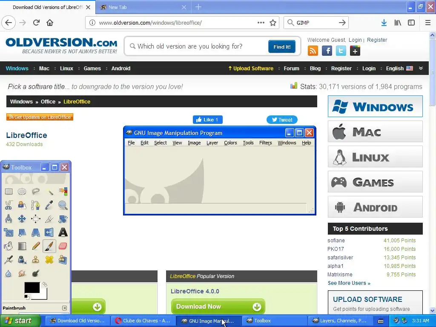The height and width of the screenshot is (327, 436).
Task: Select the Ink tool
Action: point(22,260)
